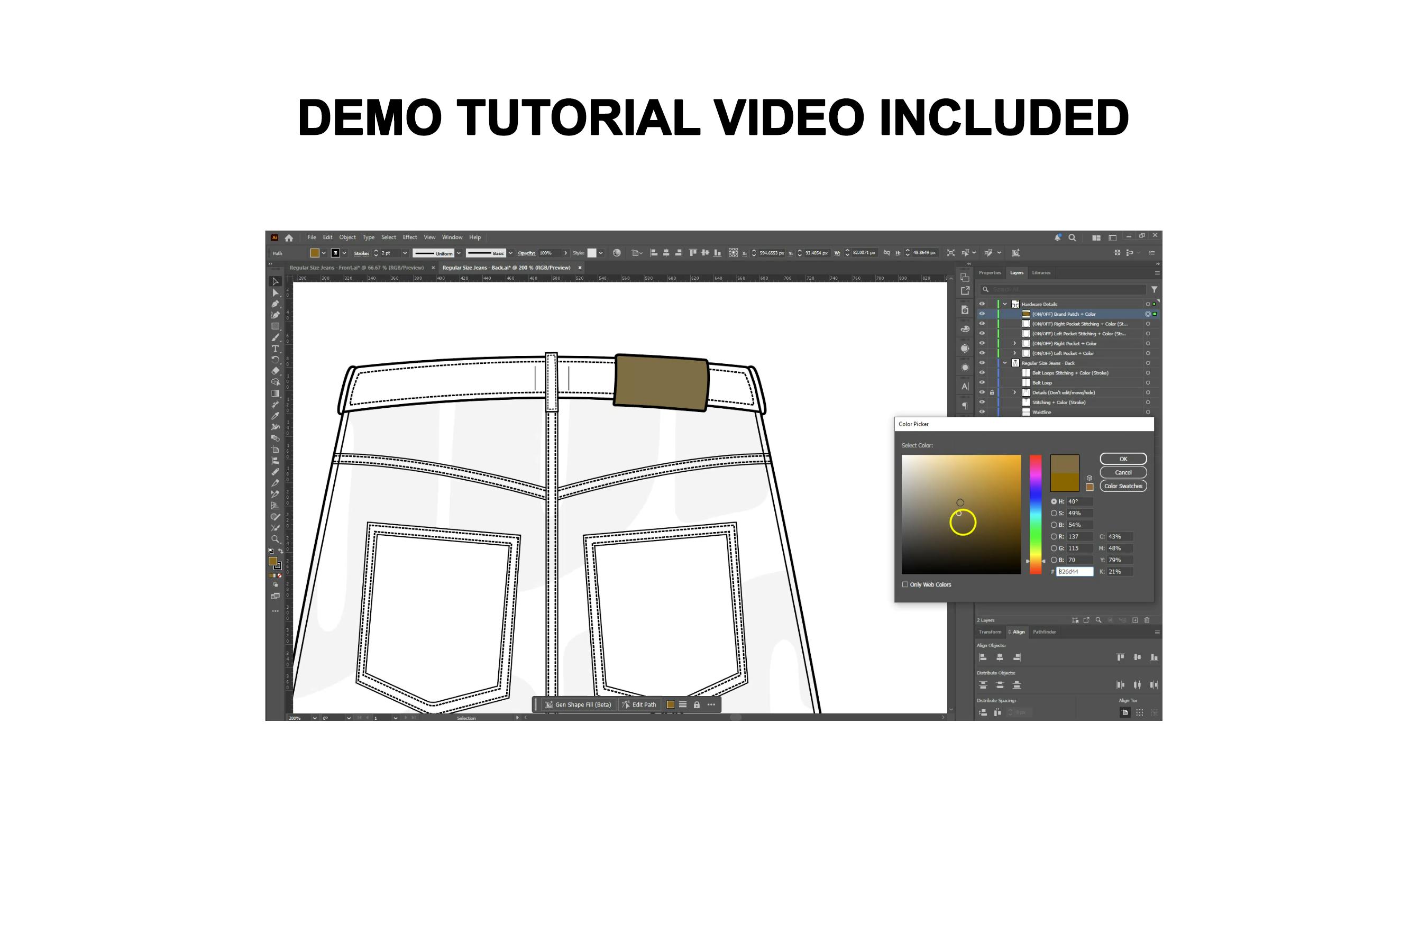
Task: Select the H hue radio button
Action: pyautogui.click(x=1054, y=501)
